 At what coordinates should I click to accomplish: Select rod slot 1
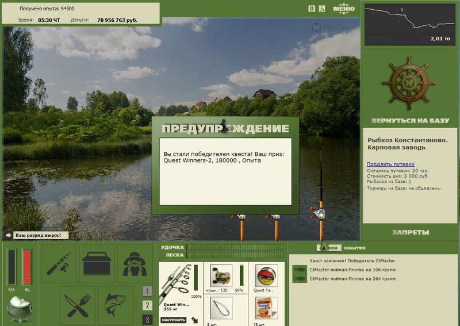click(147, 291)
